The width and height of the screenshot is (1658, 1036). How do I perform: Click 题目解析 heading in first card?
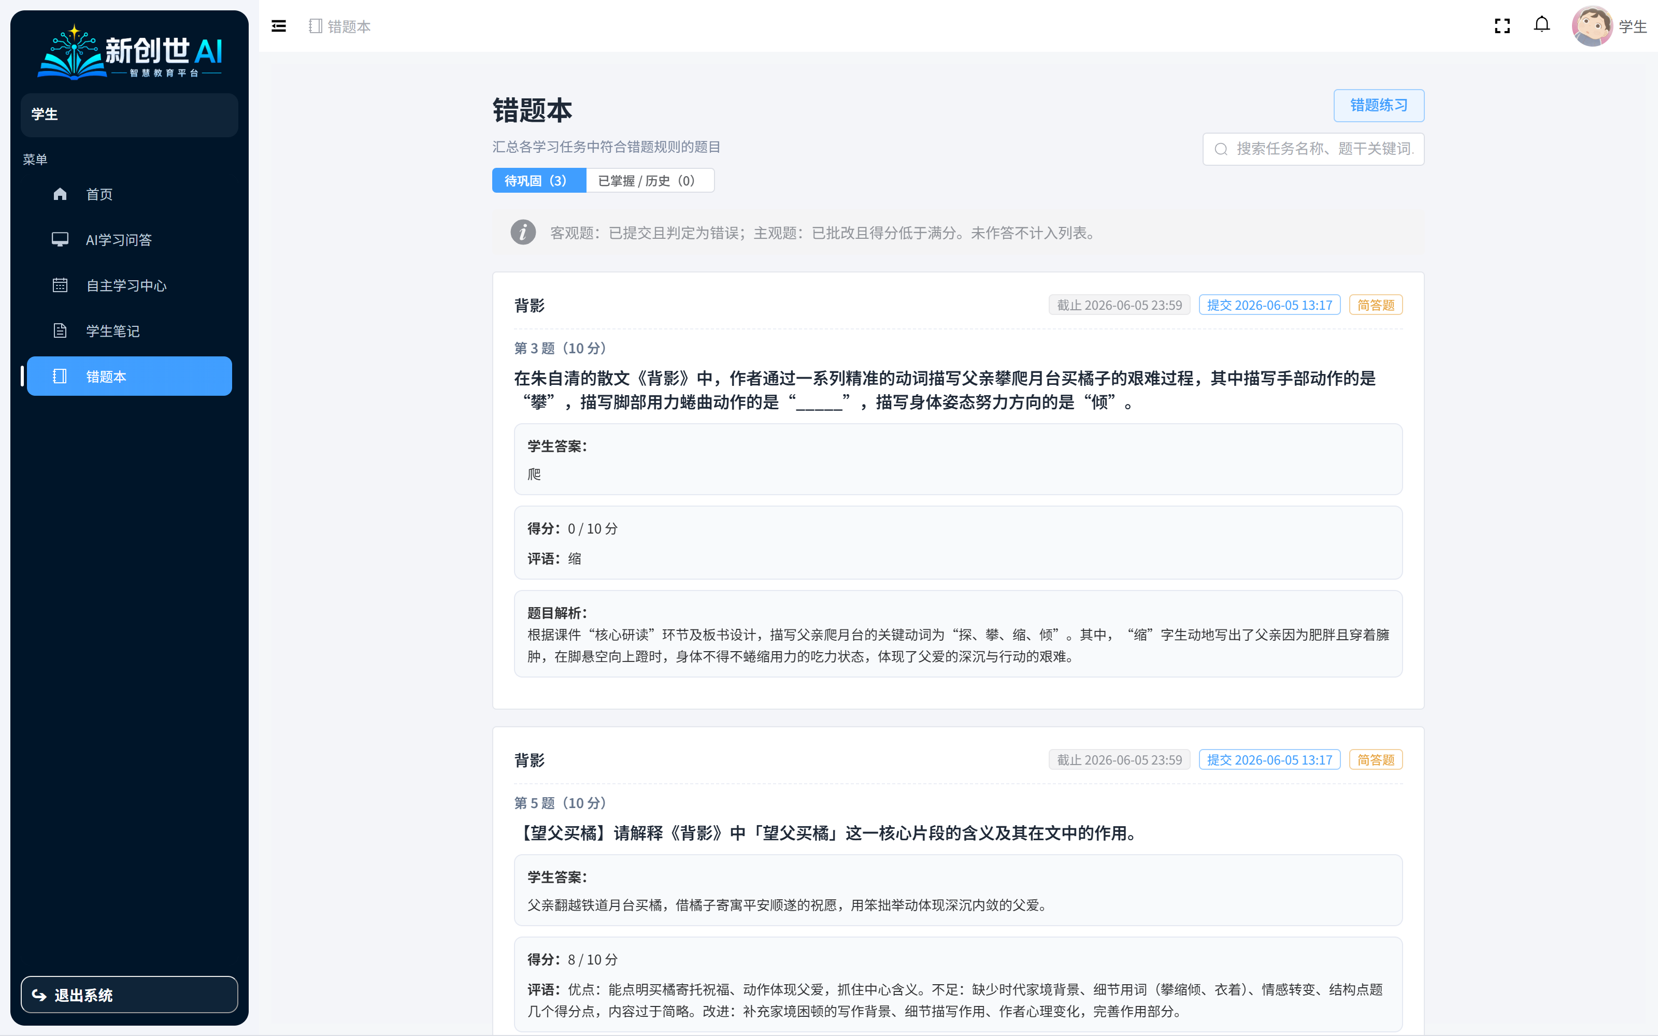tap(557, 613)
